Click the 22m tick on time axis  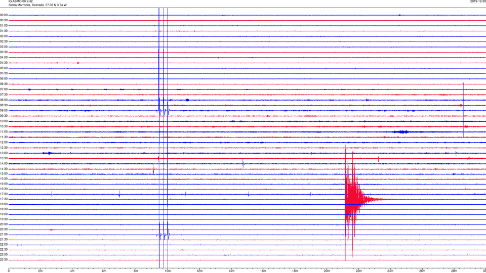tap(358, 271)
